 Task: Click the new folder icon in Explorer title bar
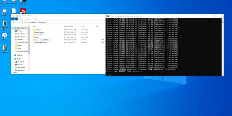pyautogui.click(x=19, y=16)
